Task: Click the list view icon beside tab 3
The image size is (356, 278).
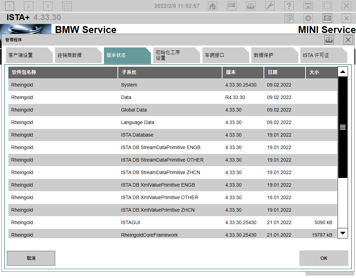Action: pos(67,6)
